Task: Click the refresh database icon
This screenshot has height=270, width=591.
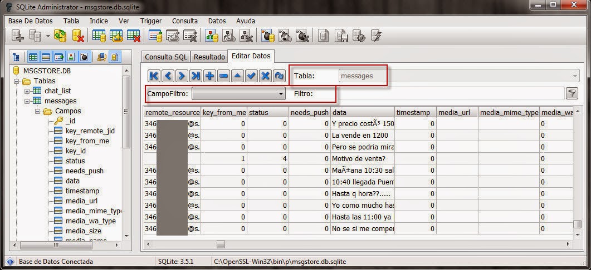Action: pyautogui.click(x=60, y=36)
